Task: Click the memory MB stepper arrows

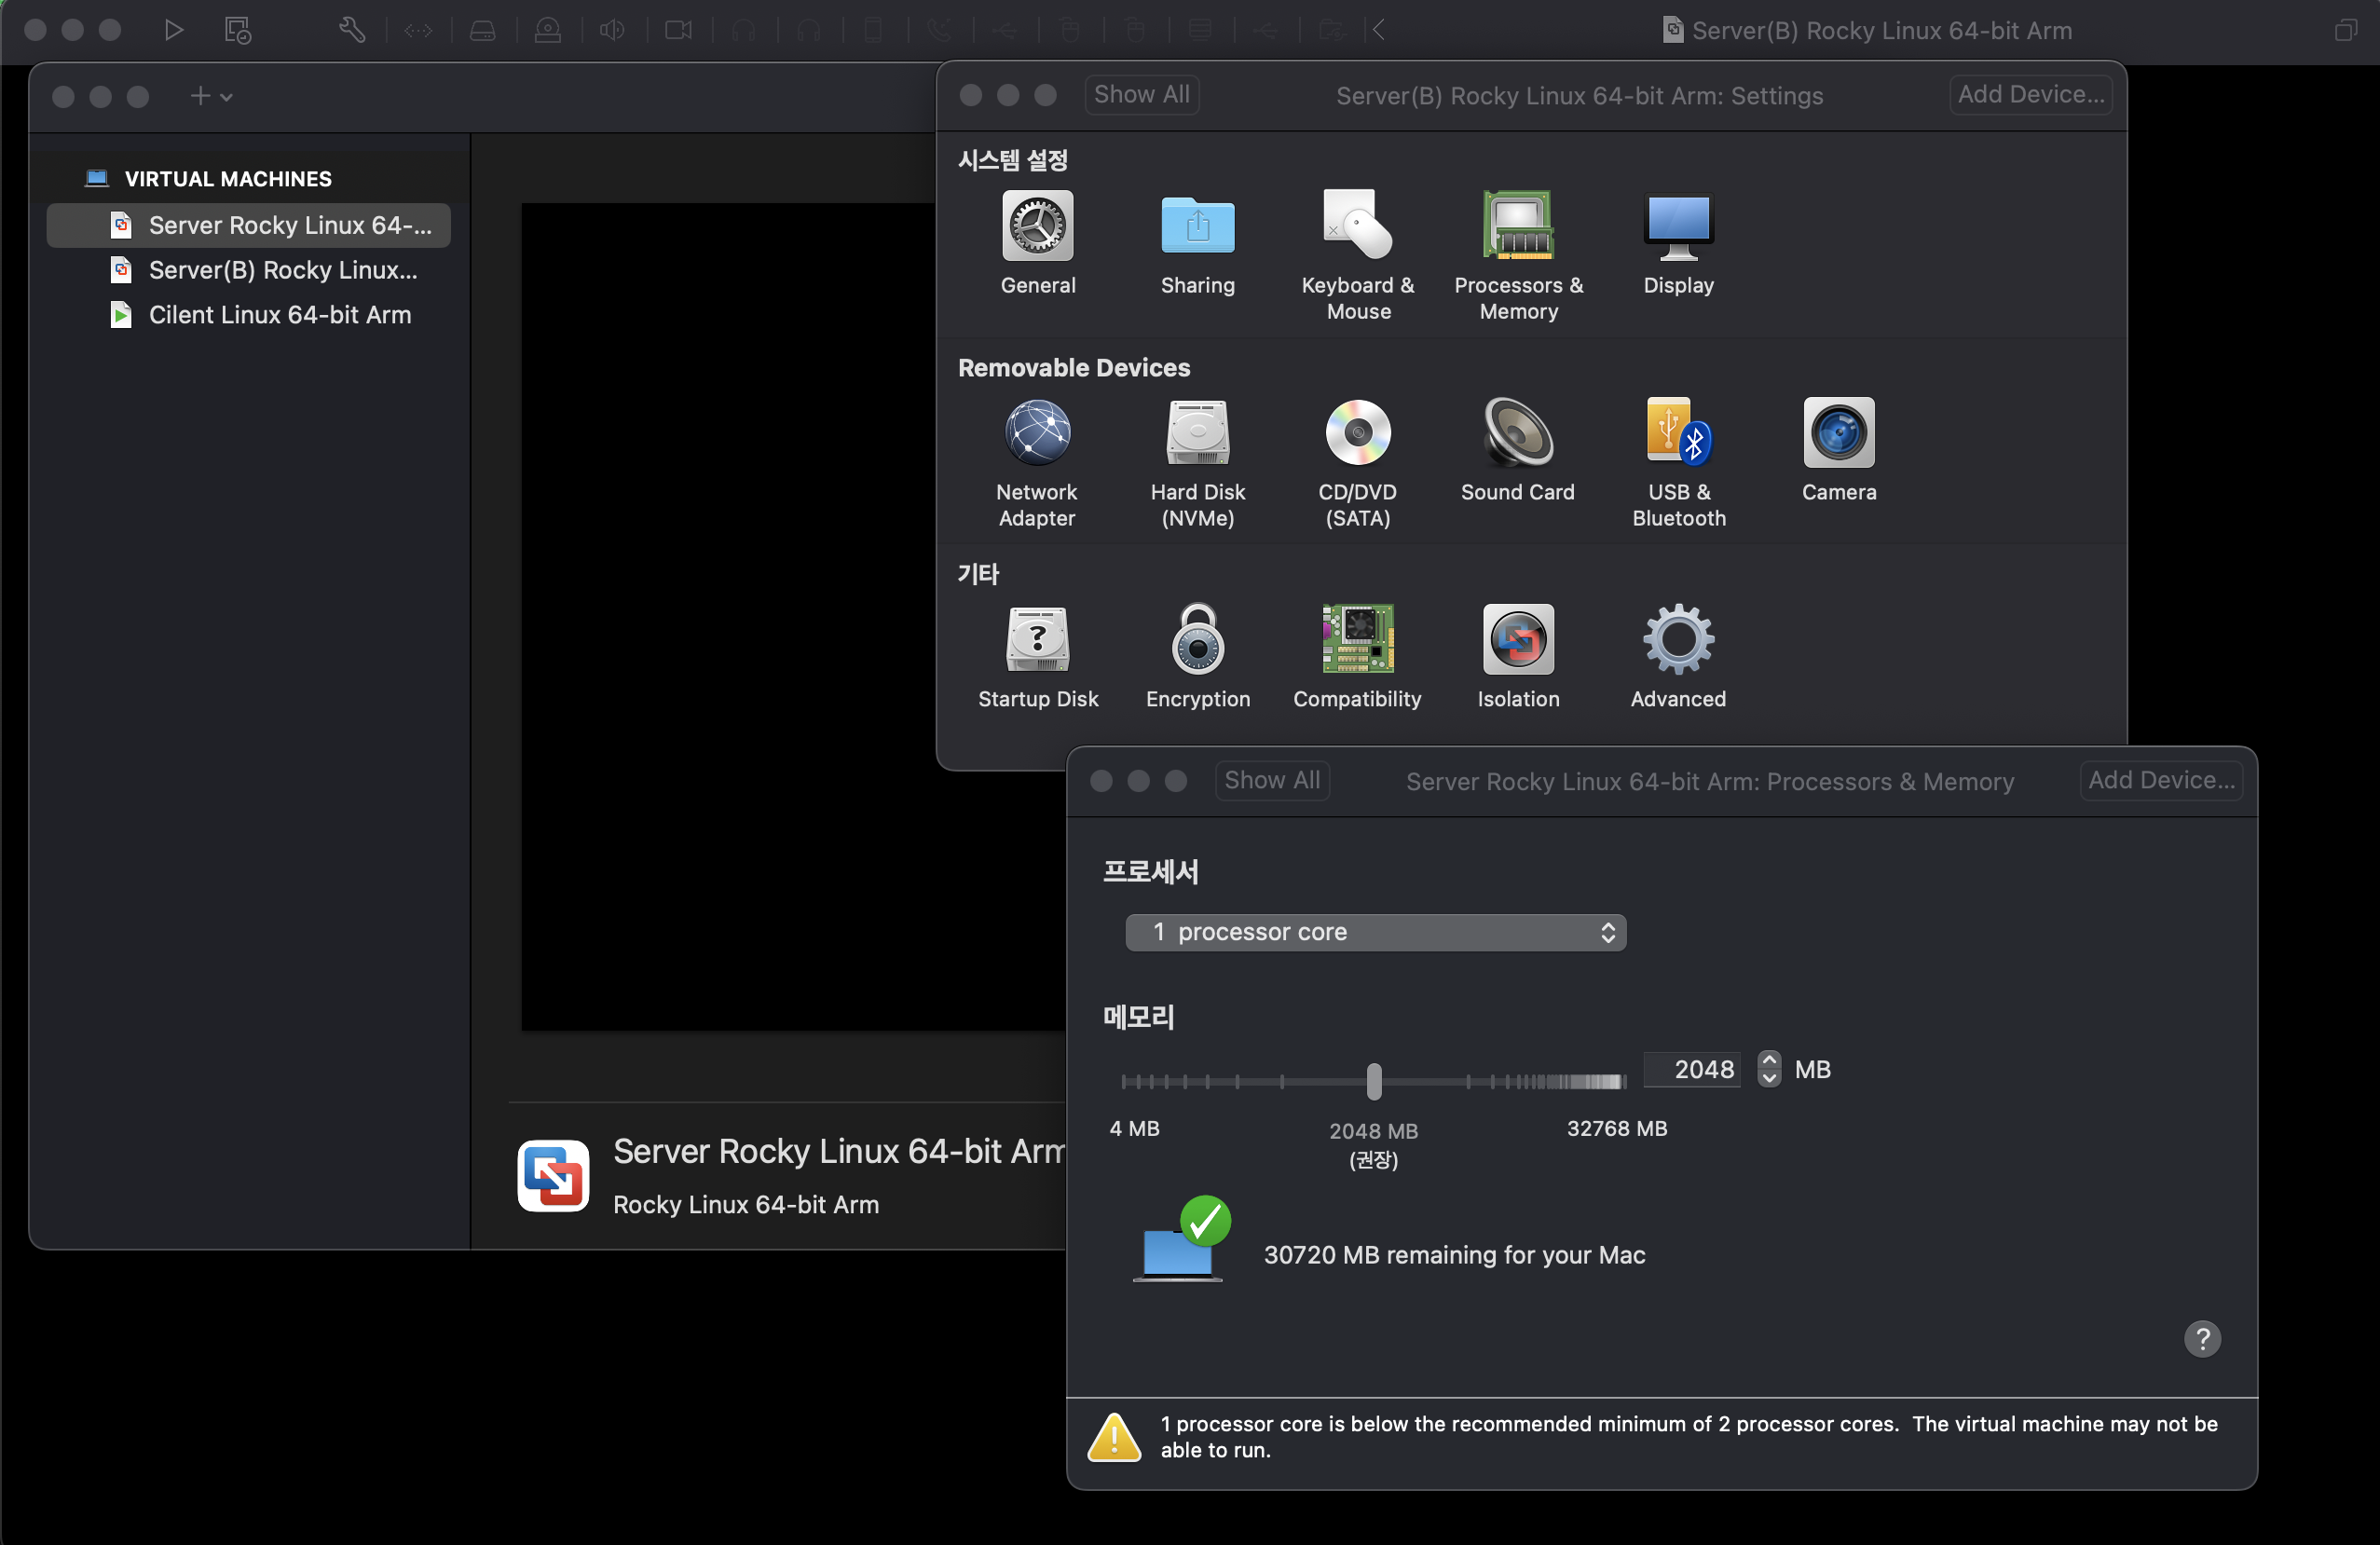Action: tap(1769, 1069)
